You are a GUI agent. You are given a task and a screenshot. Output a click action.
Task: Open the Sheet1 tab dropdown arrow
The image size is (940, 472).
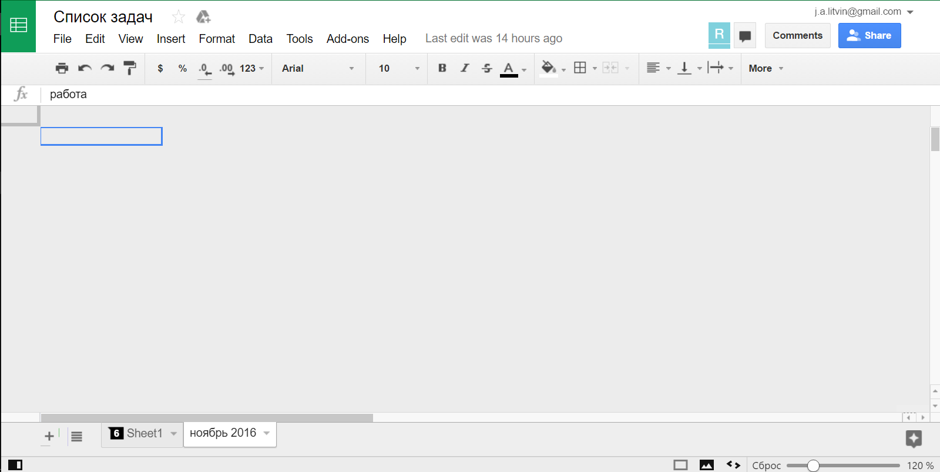click(x=174, y=434)
